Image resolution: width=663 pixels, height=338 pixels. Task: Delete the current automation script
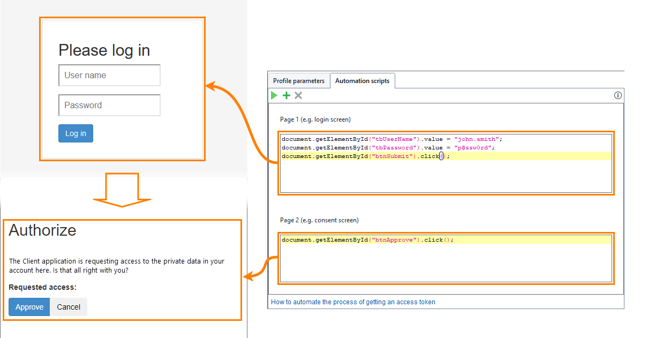(x=298, y=95)
